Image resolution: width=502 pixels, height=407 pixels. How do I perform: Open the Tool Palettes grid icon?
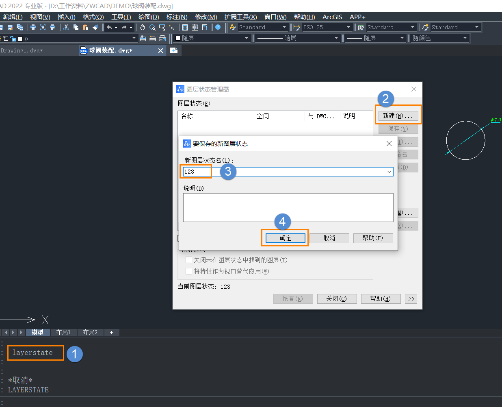(x=195, y=27)
